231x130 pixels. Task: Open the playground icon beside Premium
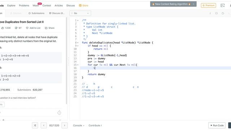223,5
